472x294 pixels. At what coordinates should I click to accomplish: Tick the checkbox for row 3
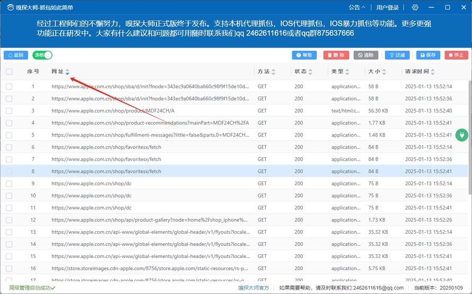(x=9, y=111)
